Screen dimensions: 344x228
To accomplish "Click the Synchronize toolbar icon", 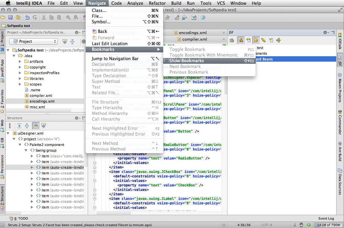I will 18,17.
